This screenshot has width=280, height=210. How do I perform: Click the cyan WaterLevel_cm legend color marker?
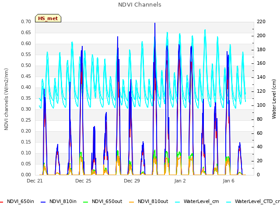(x=178, y=202)
